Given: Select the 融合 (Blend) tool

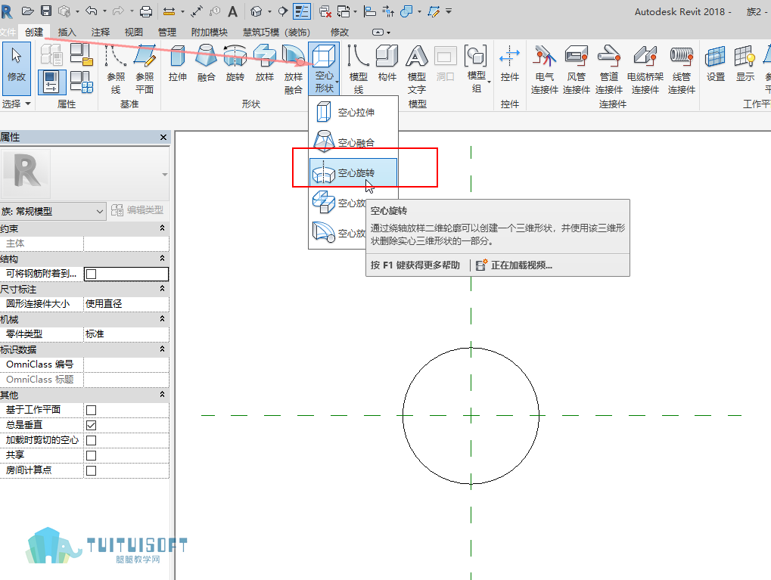Looking at the screenshot, I should (x=206, y=63).
